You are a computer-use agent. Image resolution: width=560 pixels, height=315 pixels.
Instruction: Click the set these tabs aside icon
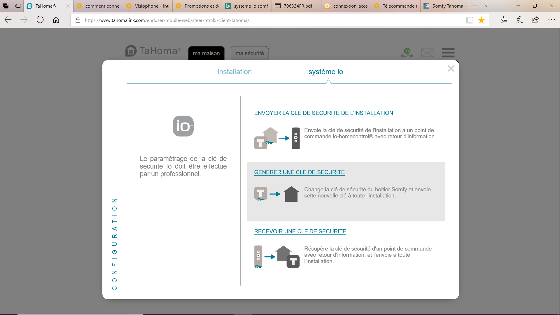(x=17, y=6)
